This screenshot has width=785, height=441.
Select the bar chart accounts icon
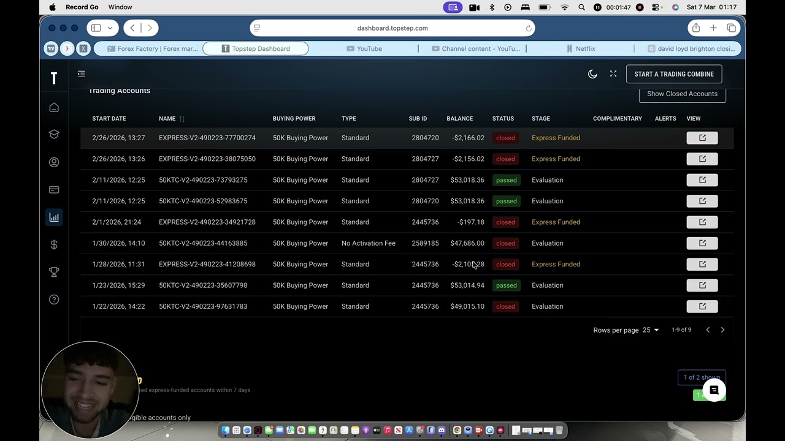click(x=54, y=217)
